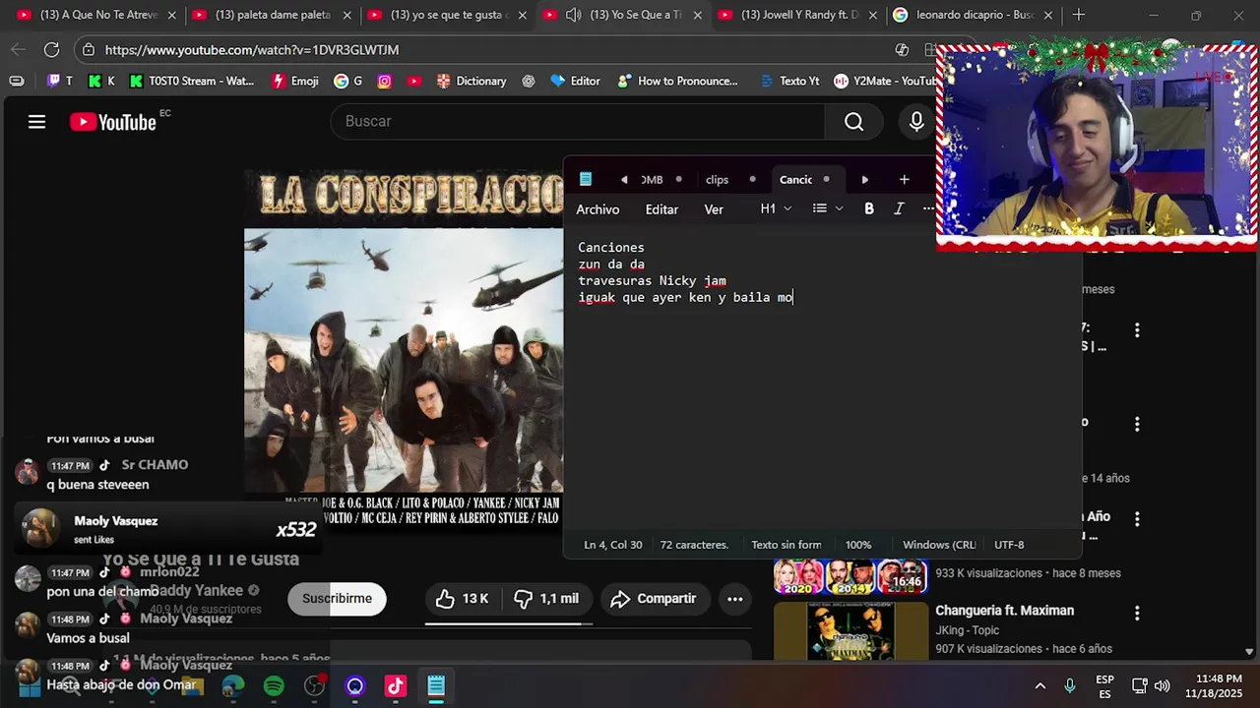Dislike the video showing 1,1 mil
1260x708 pixels.
pyautogui.click(x=547, y=599)
